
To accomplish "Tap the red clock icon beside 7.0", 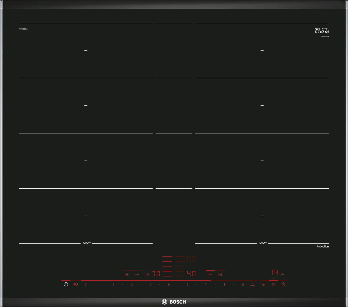I will pos(147,275).
